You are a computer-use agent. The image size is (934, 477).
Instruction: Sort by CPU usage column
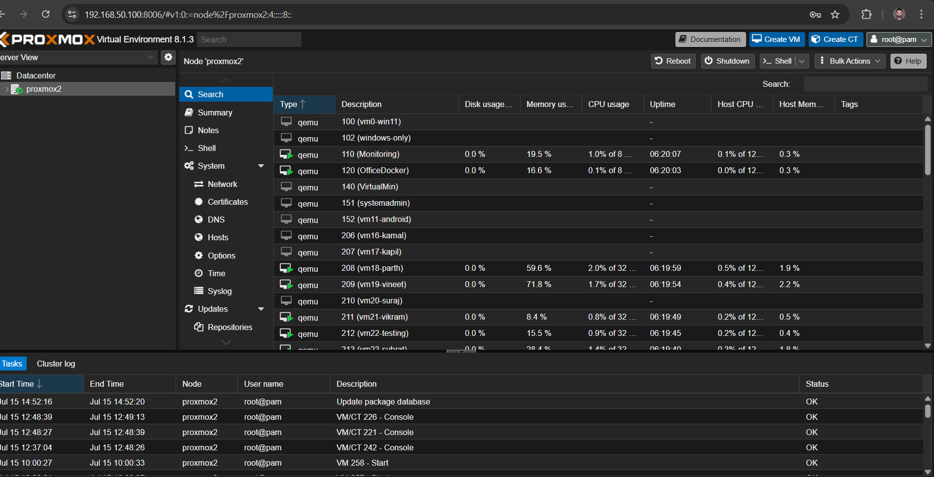click(x=613, y=104)
